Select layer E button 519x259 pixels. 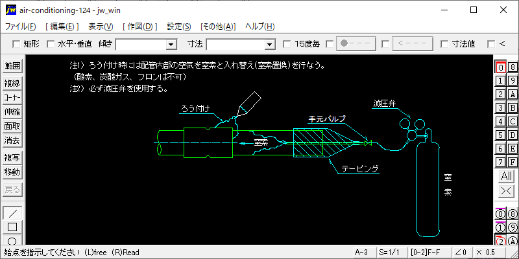point(513,148)
